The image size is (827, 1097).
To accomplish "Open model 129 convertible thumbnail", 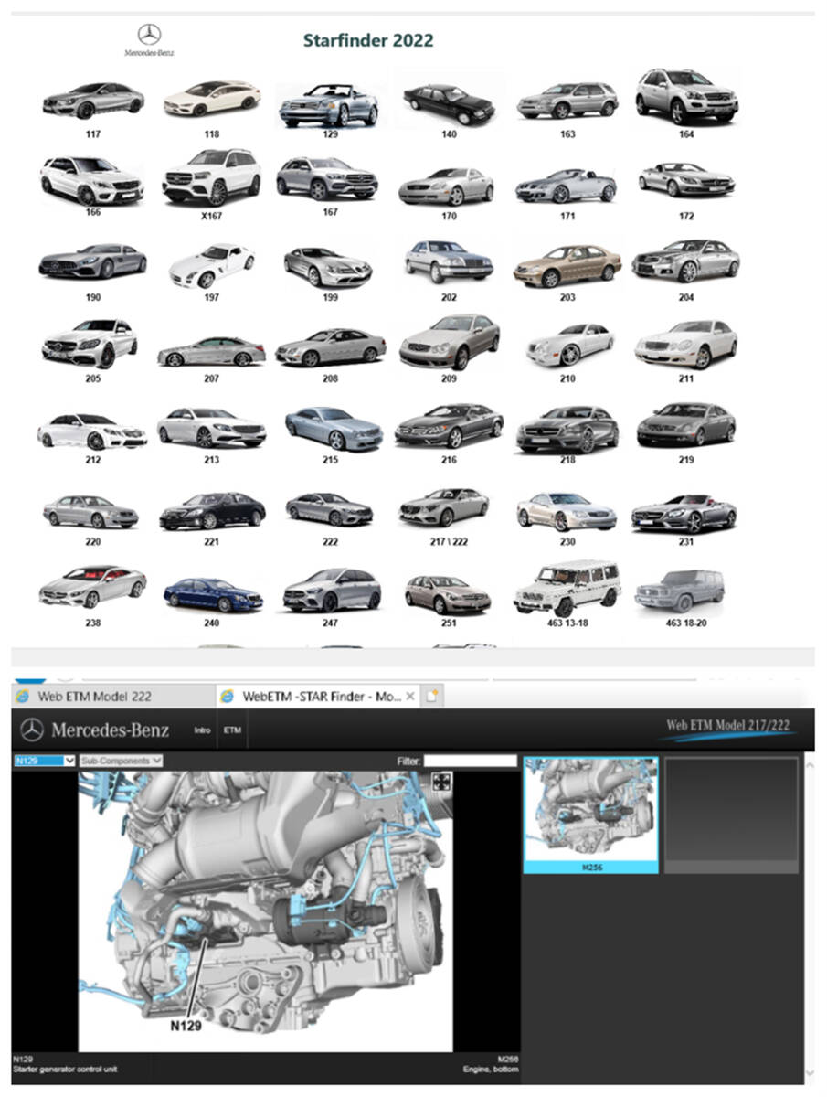I will (329, 104).
